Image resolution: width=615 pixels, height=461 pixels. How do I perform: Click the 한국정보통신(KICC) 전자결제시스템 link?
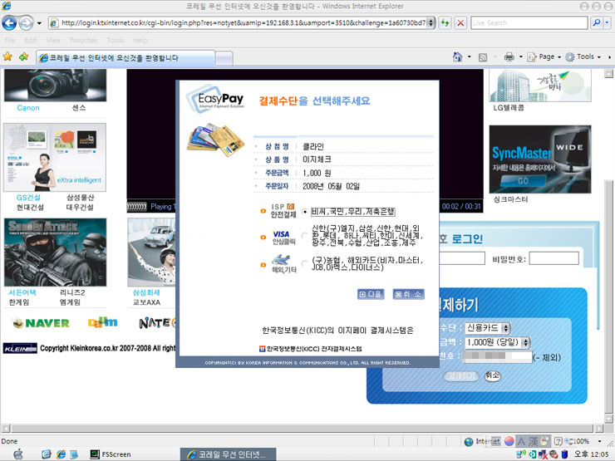(x=310, y=349)
